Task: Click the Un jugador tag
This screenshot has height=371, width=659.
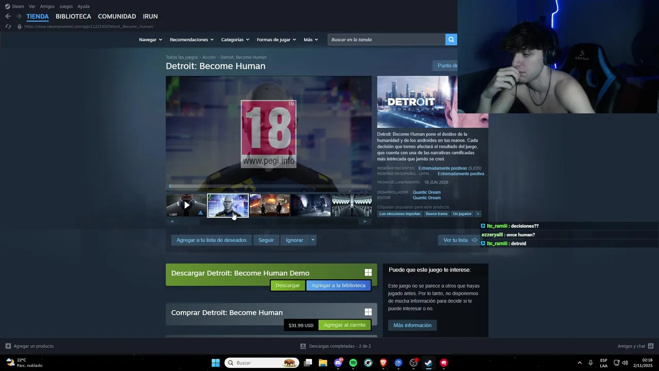Action: [462, 214]
